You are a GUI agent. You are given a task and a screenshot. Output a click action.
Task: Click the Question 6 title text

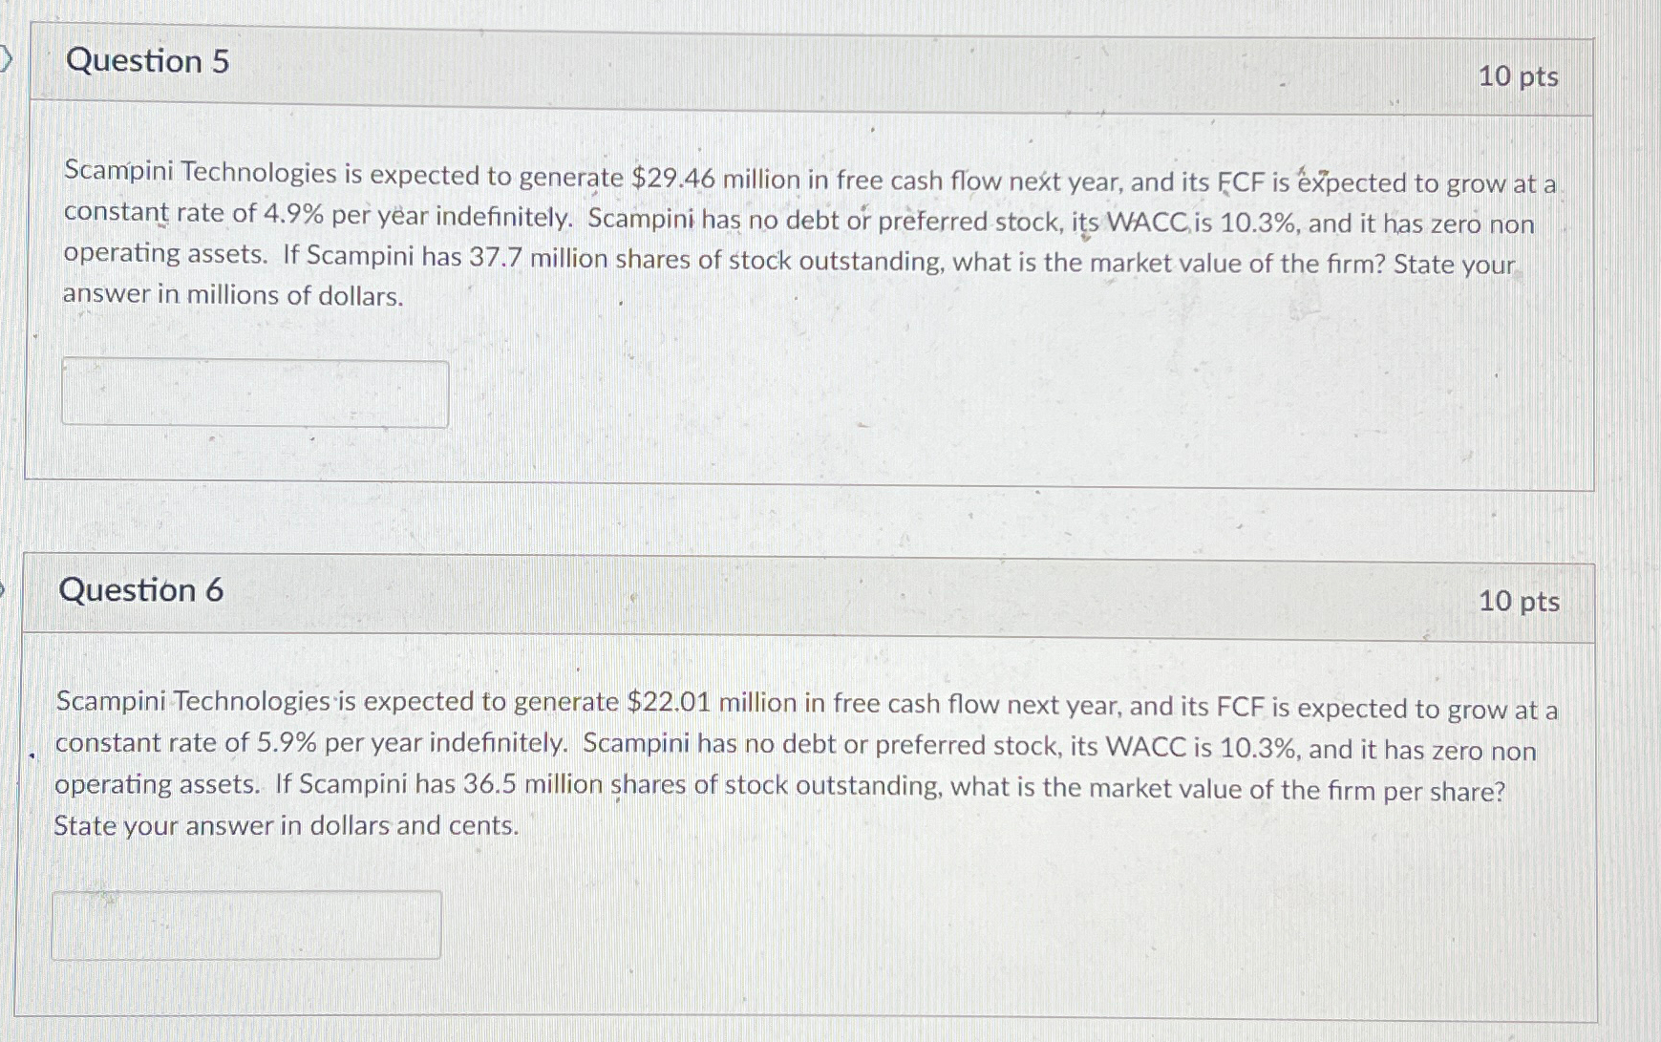pyautogui.click(x=143, y=590)
